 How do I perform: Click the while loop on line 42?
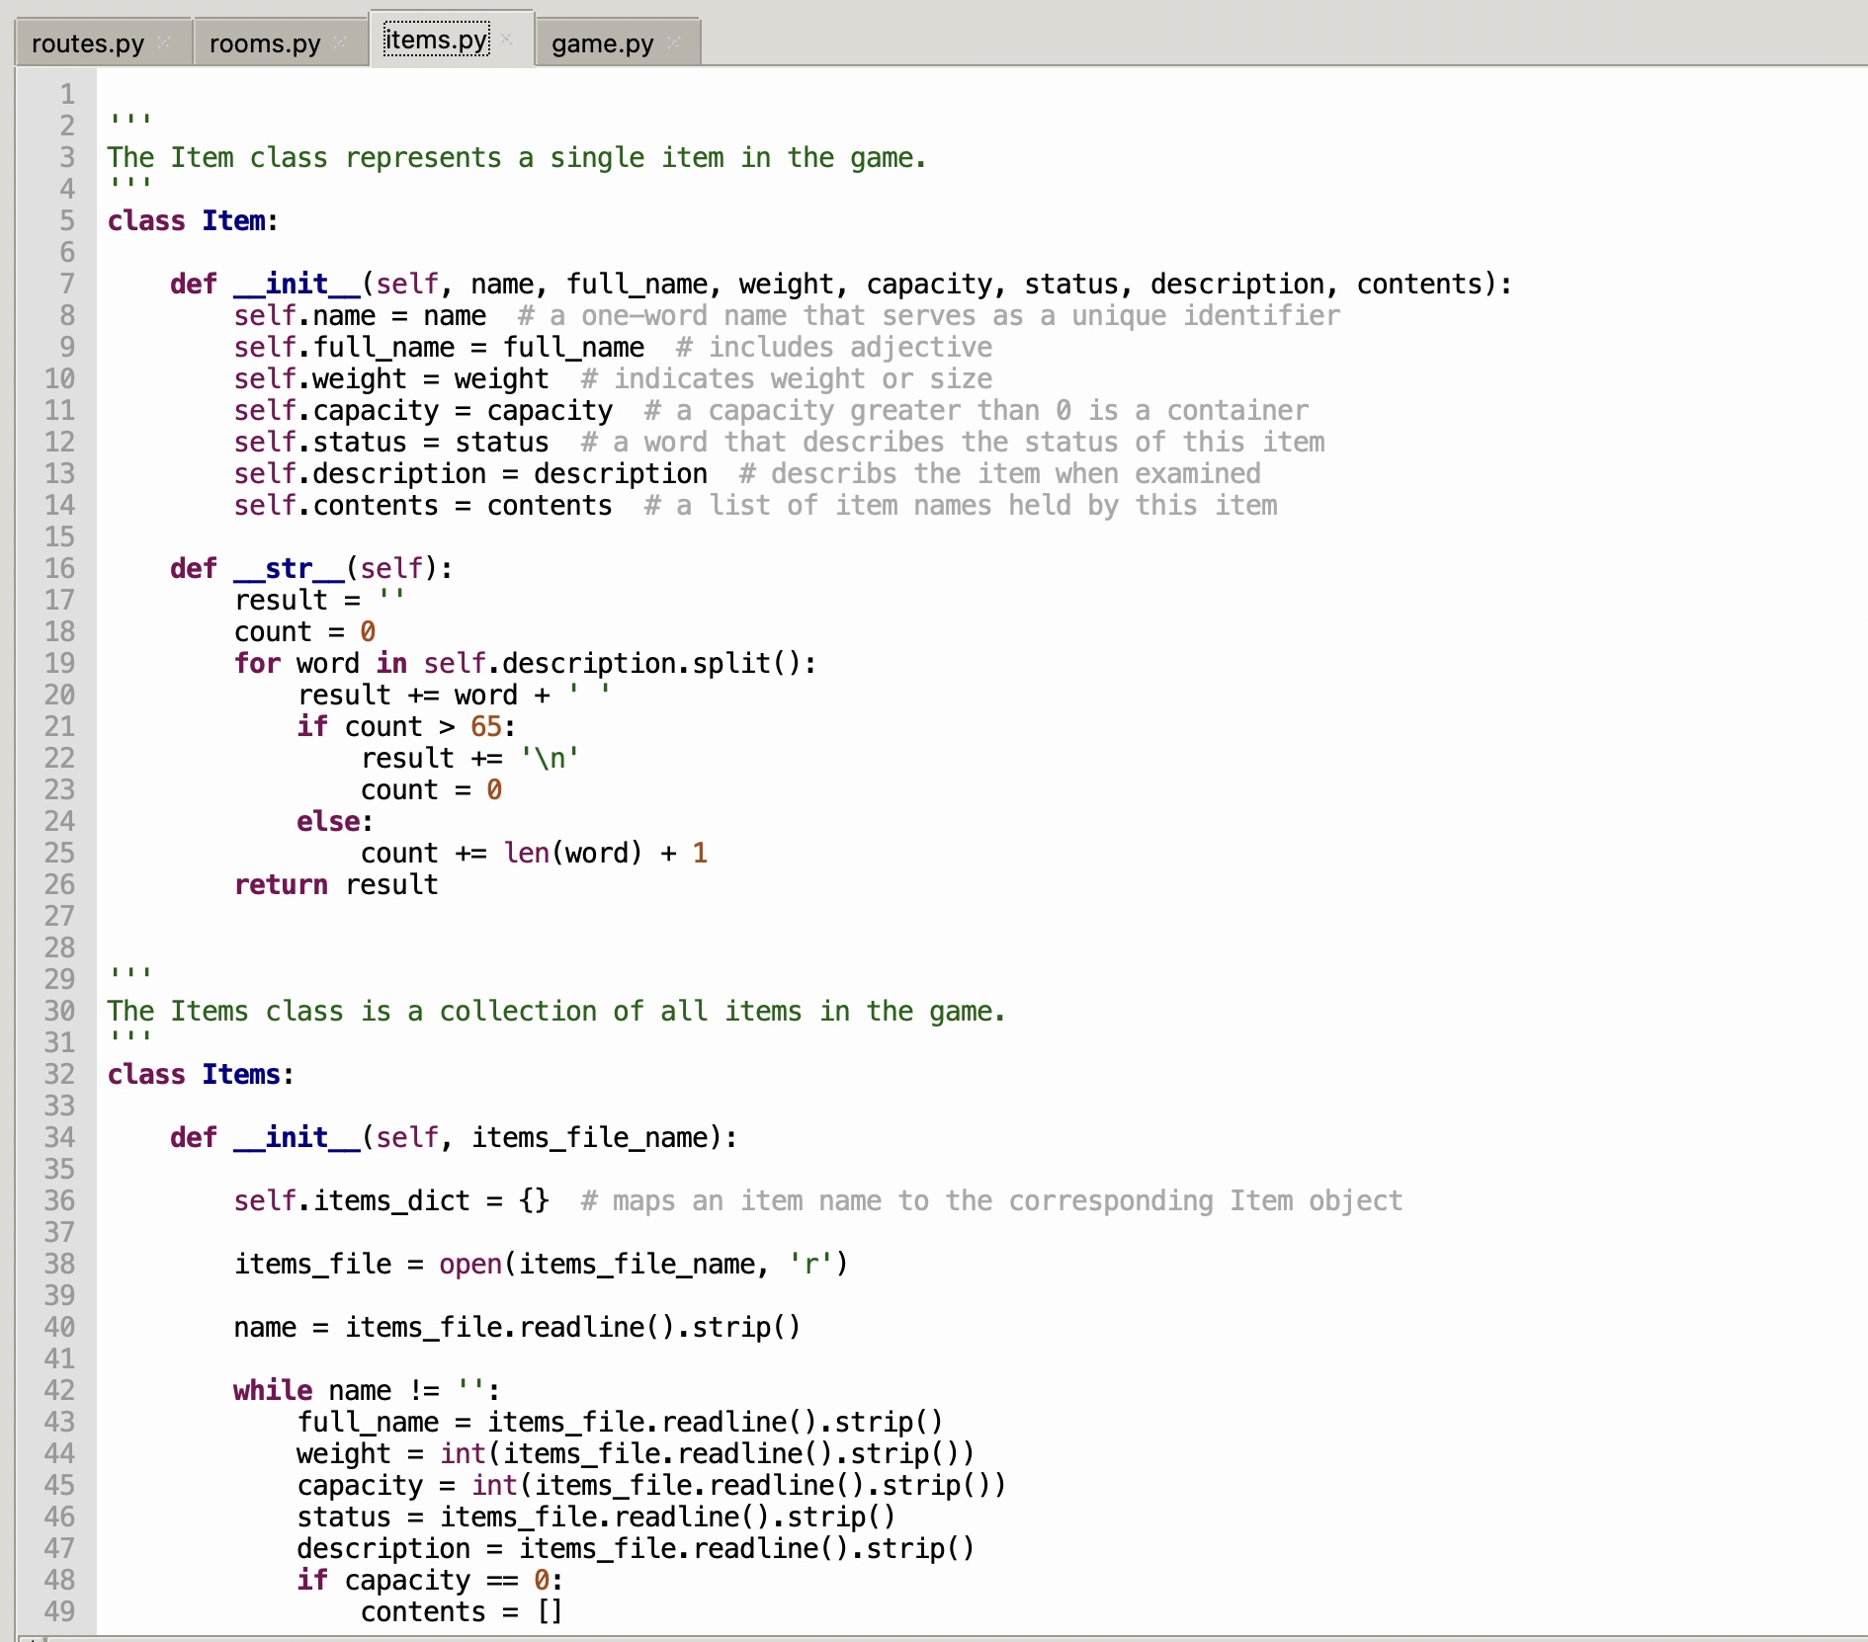272,1390
